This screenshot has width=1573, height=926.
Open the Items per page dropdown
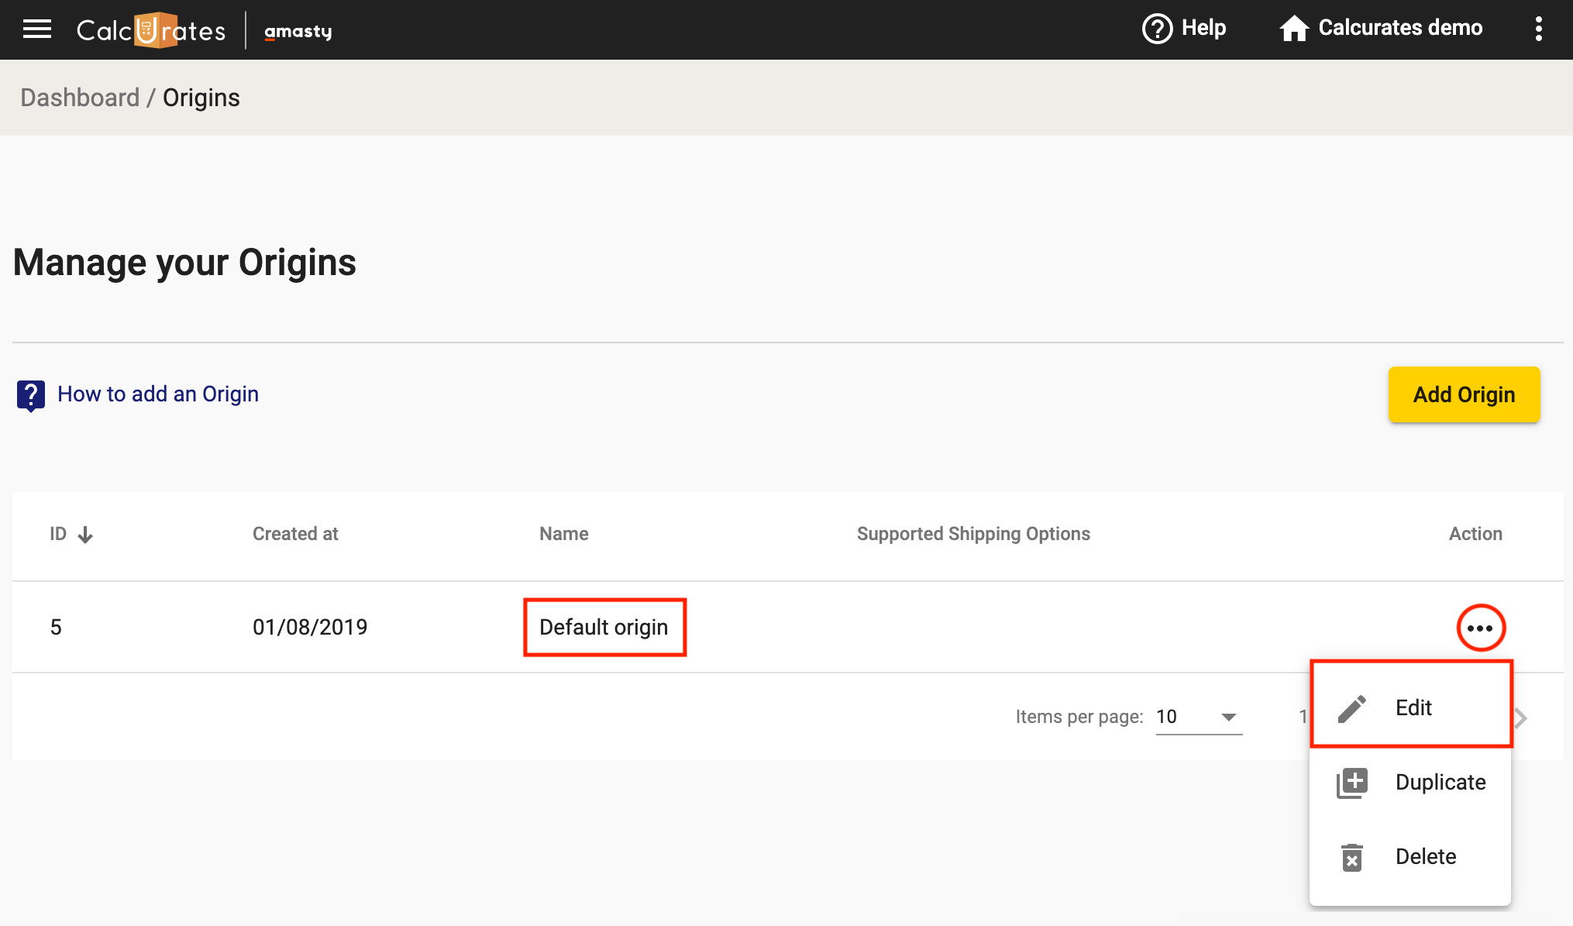(1199, 717)
